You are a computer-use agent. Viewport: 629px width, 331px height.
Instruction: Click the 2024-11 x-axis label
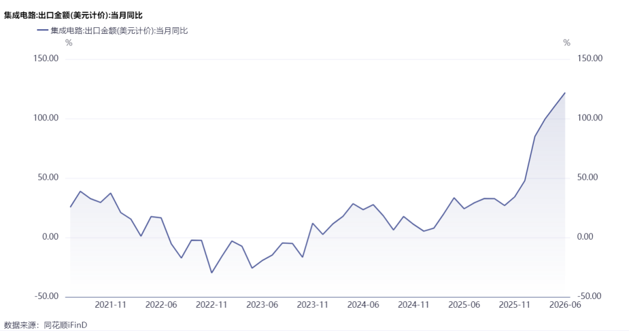point(414,305)
